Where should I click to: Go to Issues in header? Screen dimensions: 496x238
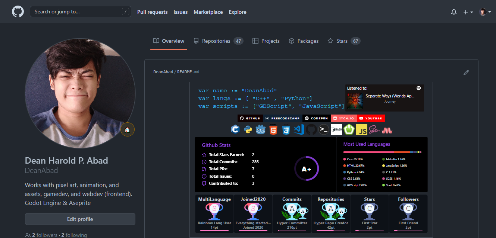(180, 12)
